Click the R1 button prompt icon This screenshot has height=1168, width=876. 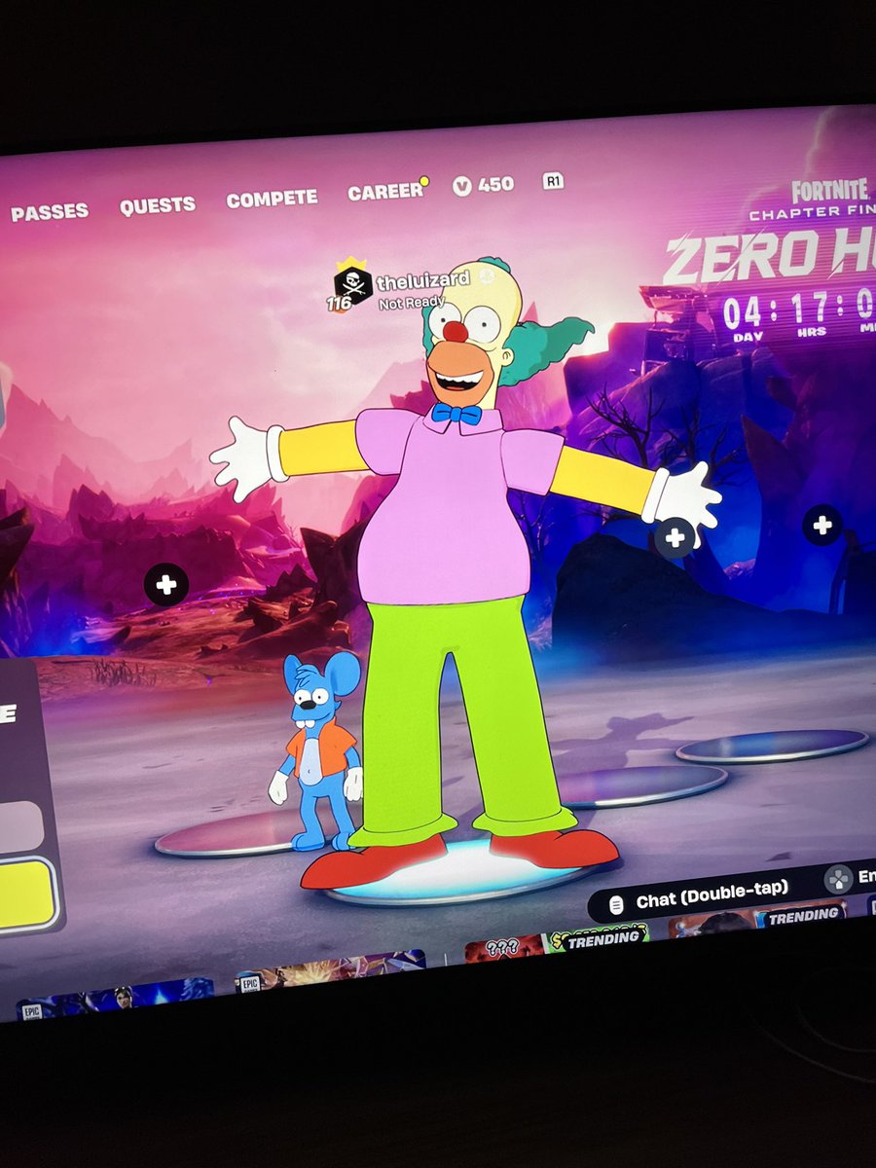coord(553,182)
